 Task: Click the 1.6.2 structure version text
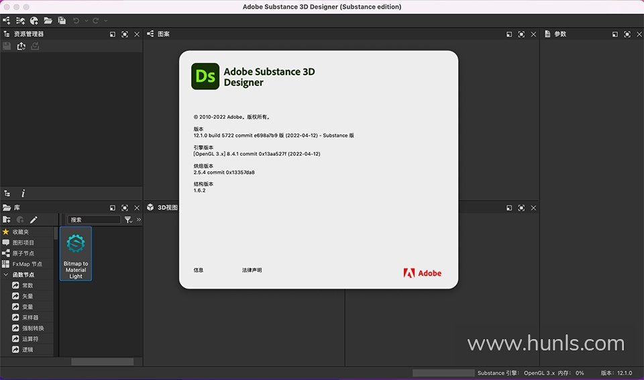click(200, 191)
